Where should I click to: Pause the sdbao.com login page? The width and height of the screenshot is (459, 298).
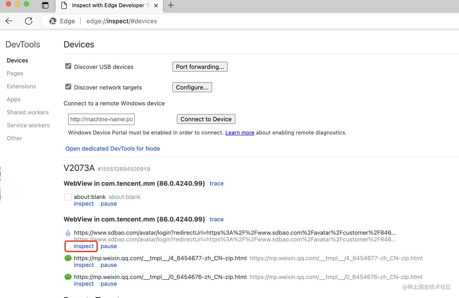tap(109, 246)
